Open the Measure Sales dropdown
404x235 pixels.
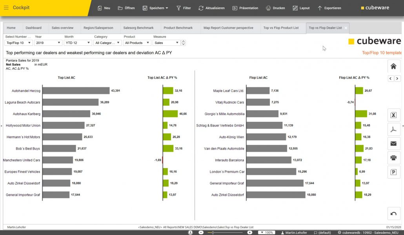pos(167,43)
